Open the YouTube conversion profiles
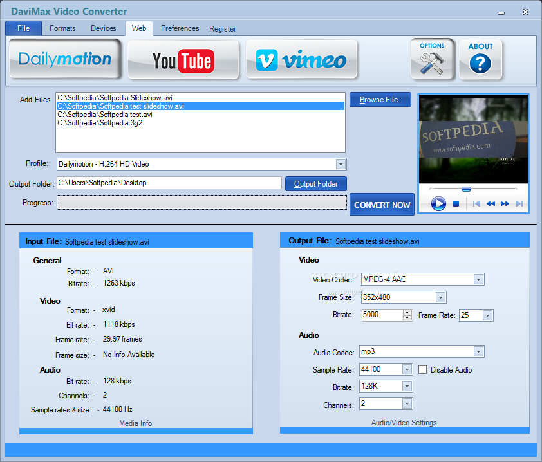Image resolution: width=542 pixels, height=462 pixels. [x=183, y=60]
